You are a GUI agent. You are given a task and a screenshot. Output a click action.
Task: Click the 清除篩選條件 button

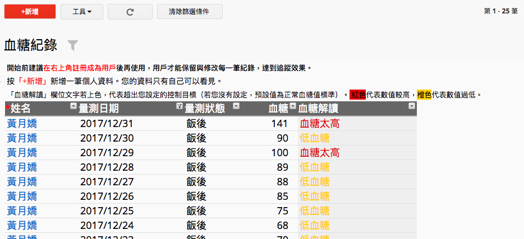coord(190,12)
